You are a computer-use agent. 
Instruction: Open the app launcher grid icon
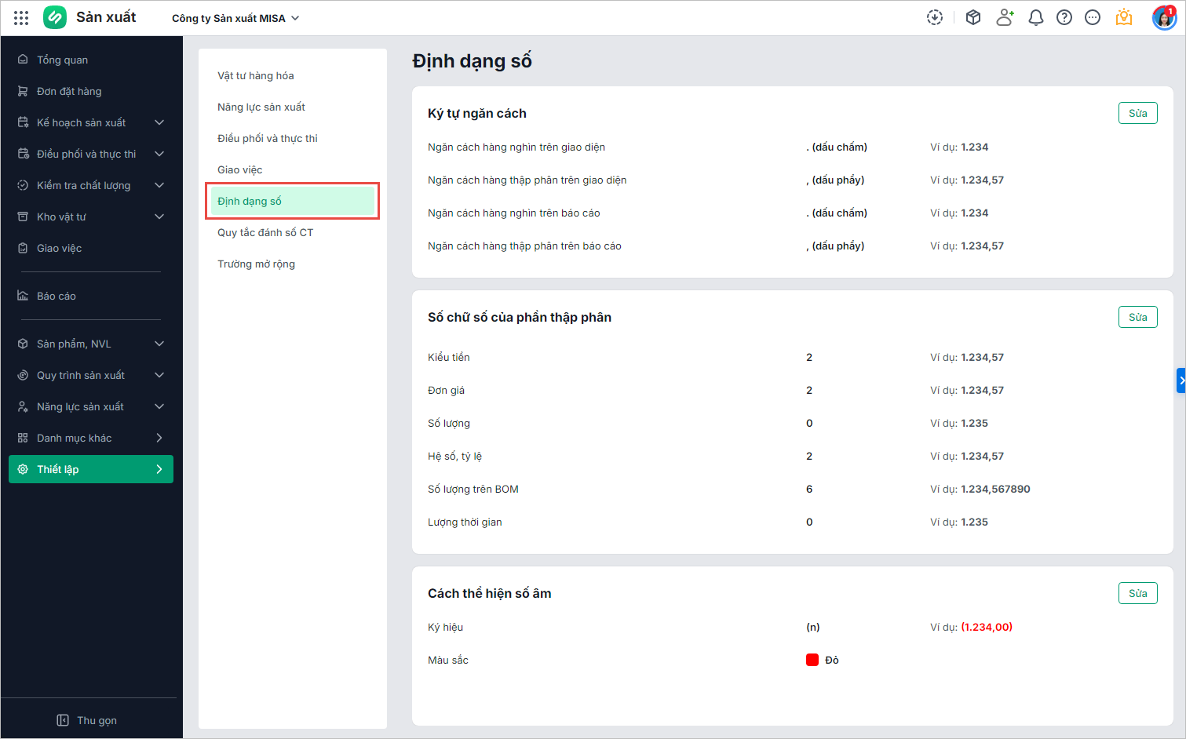point(21,17)
